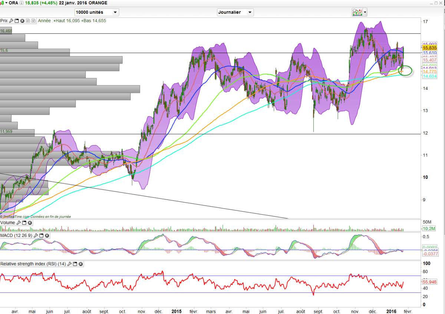Close the MACD indicator panel
This screenshot has width=445, height=314.
pyautogui.click(x=47, y=236)
